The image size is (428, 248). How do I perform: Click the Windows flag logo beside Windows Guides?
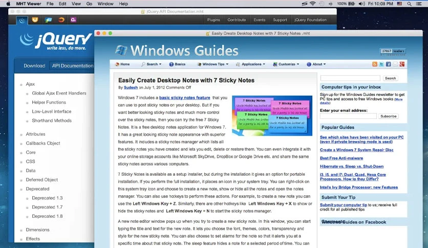(121, 51)
